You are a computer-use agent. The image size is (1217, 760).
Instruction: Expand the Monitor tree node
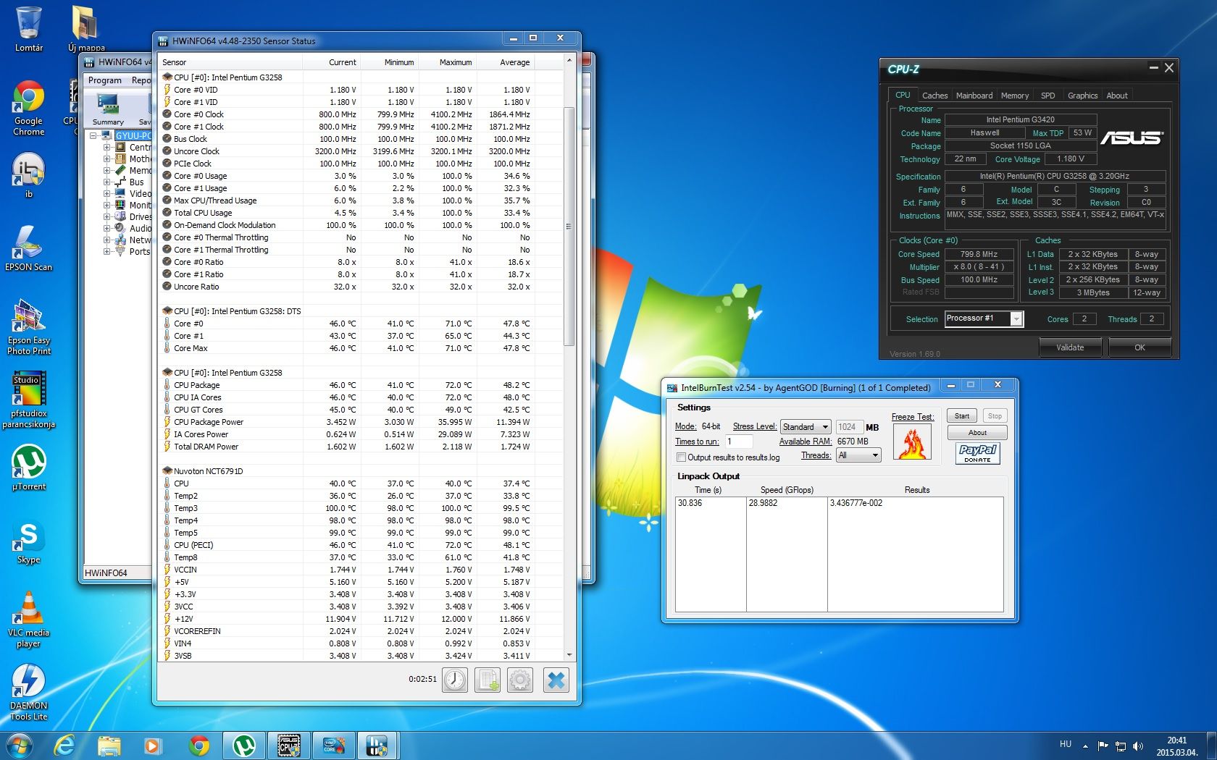(x=106, y=205)
